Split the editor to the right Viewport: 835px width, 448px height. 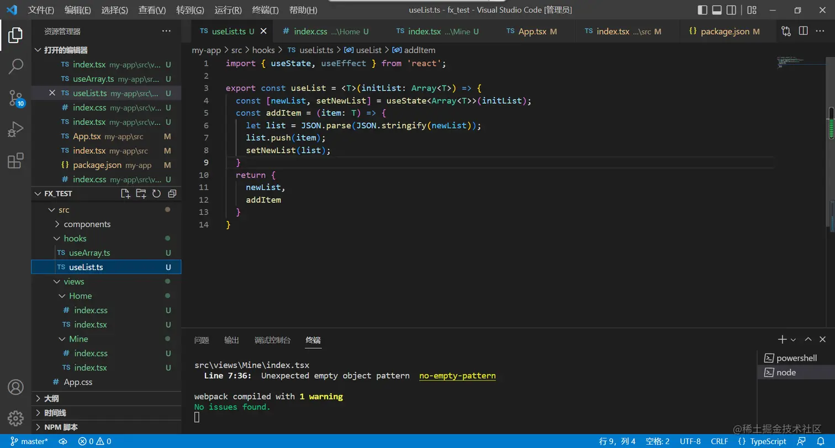click(804, 31)
